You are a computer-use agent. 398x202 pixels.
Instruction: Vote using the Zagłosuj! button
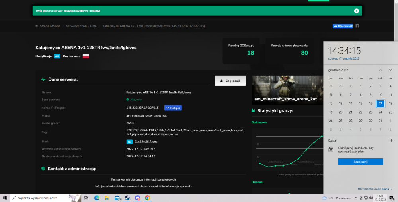(x=230, y=81)
